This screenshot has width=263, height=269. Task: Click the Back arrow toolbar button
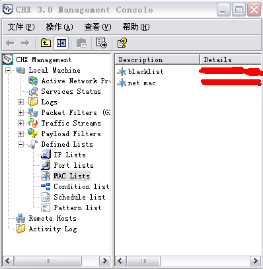(x=10, y=43)
